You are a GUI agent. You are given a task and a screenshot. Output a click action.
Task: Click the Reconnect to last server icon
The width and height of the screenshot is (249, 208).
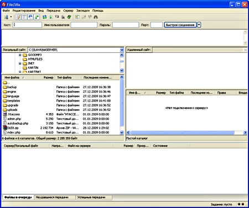tap(69, 17)
